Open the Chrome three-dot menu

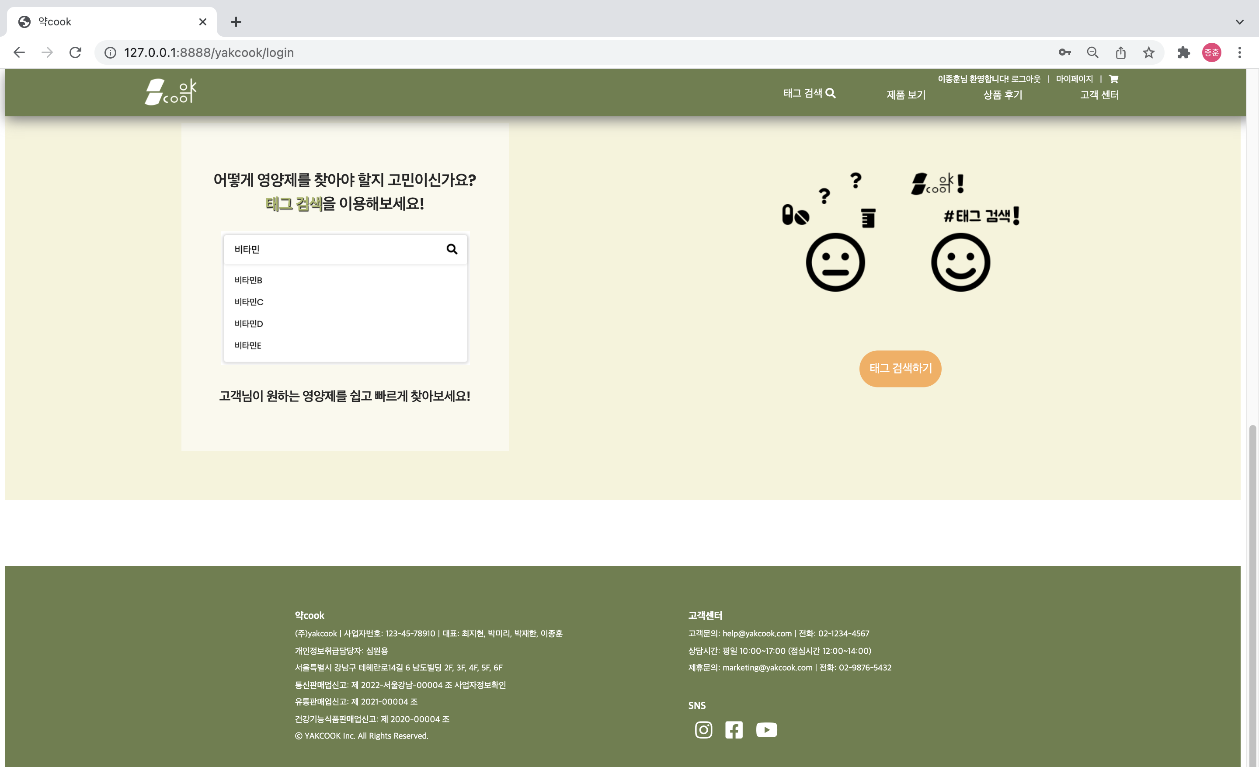pos(1240,52)
